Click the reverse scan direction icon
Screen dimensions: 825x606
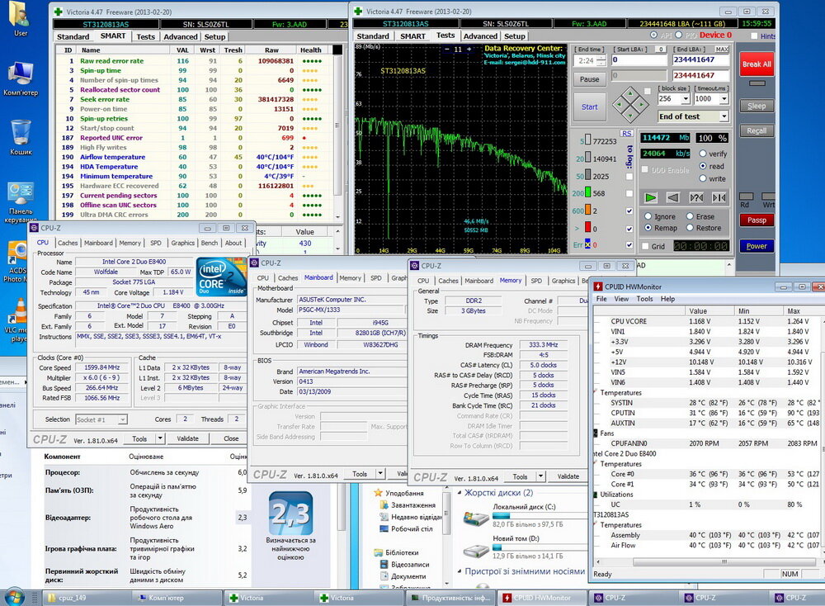[x=674, y=197]
